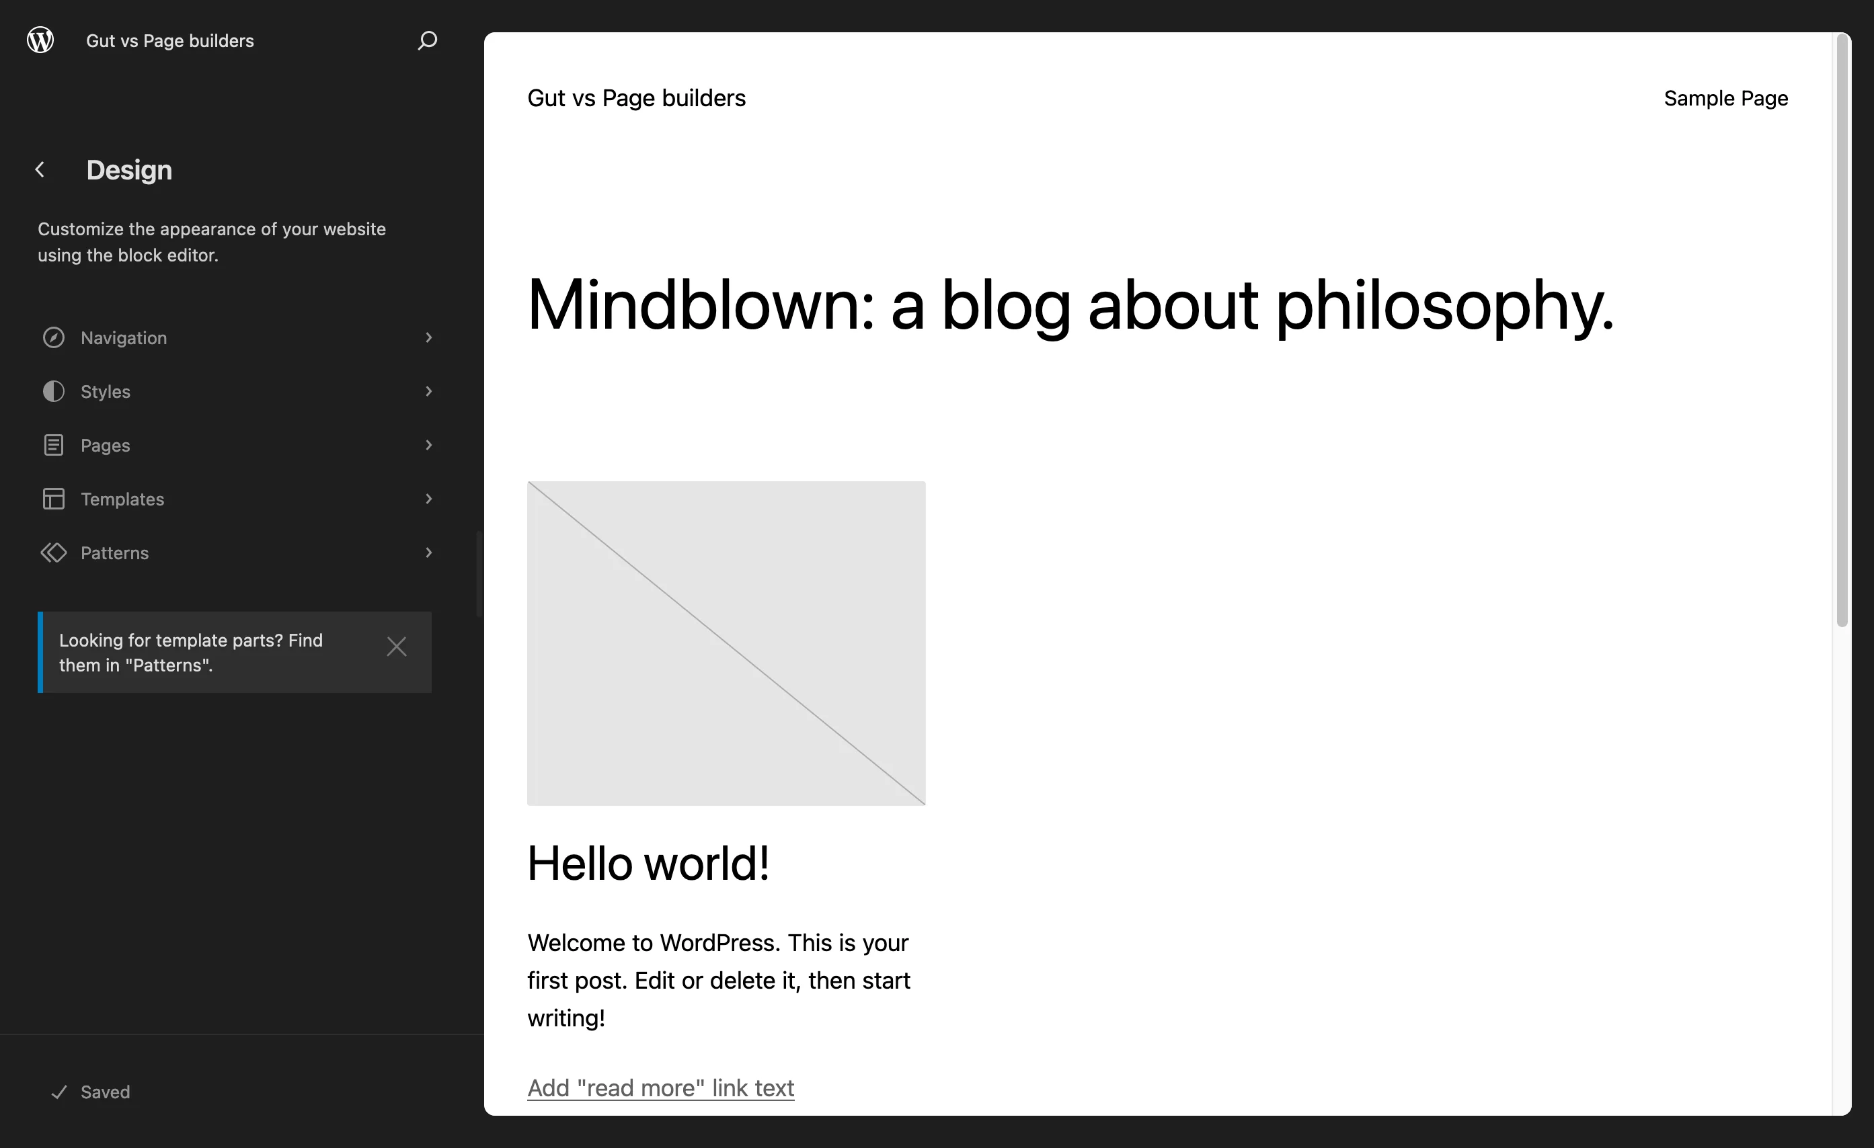
Task: Expand the Styles panel options
Action: [x=428, y=391]
